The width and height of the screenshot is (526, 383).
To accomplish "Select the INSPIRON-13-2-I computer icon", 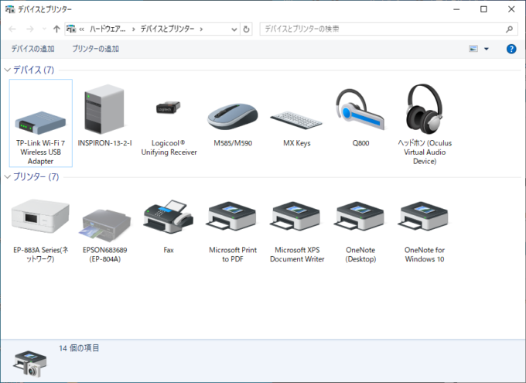I will [x=104, y=109].
